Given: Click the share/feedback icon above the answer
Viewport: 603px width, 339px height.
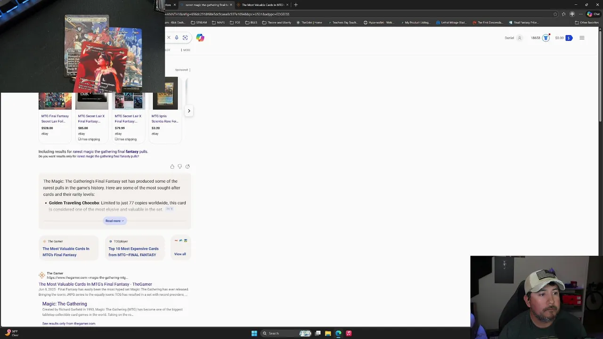Looking at the screenshot, I should (187, 167).
